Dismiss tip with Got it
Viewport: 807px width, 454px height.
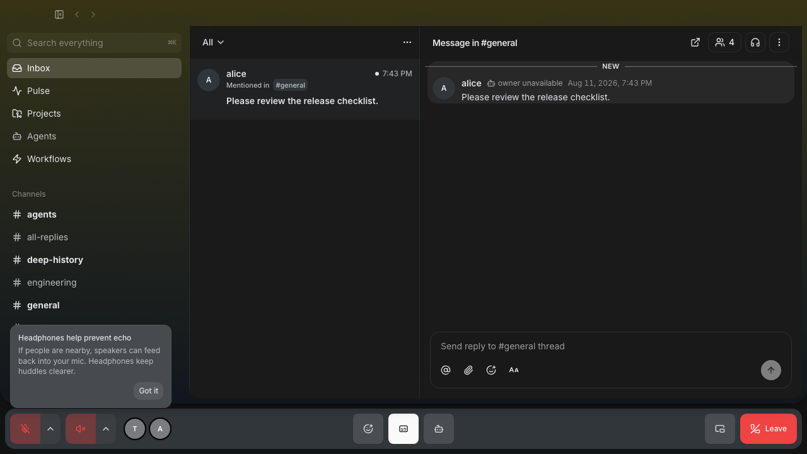[x=149, y=391]
